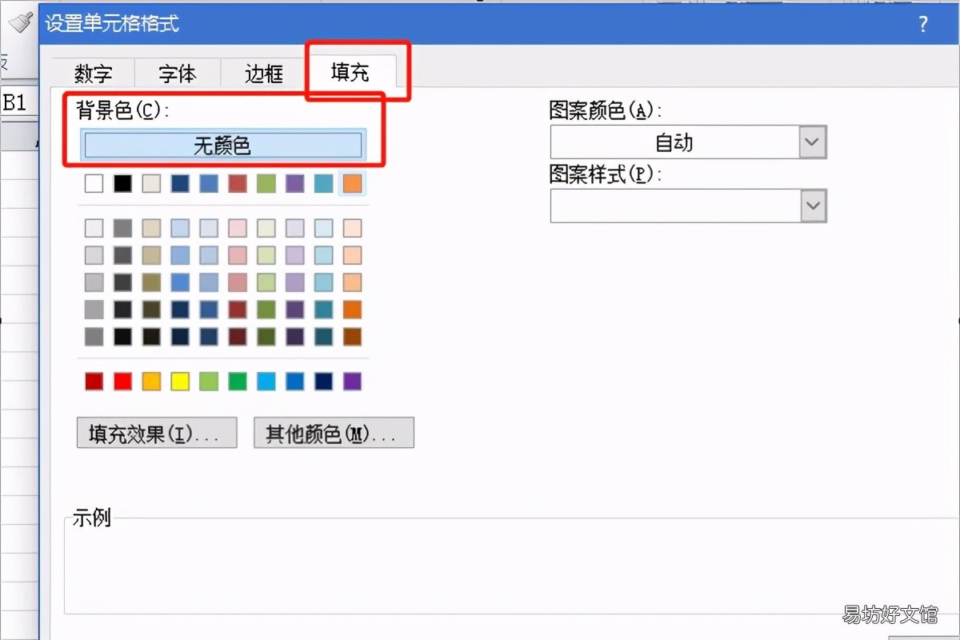
Task: Open the 边框 tab
Action: click(x=264, y=74)
